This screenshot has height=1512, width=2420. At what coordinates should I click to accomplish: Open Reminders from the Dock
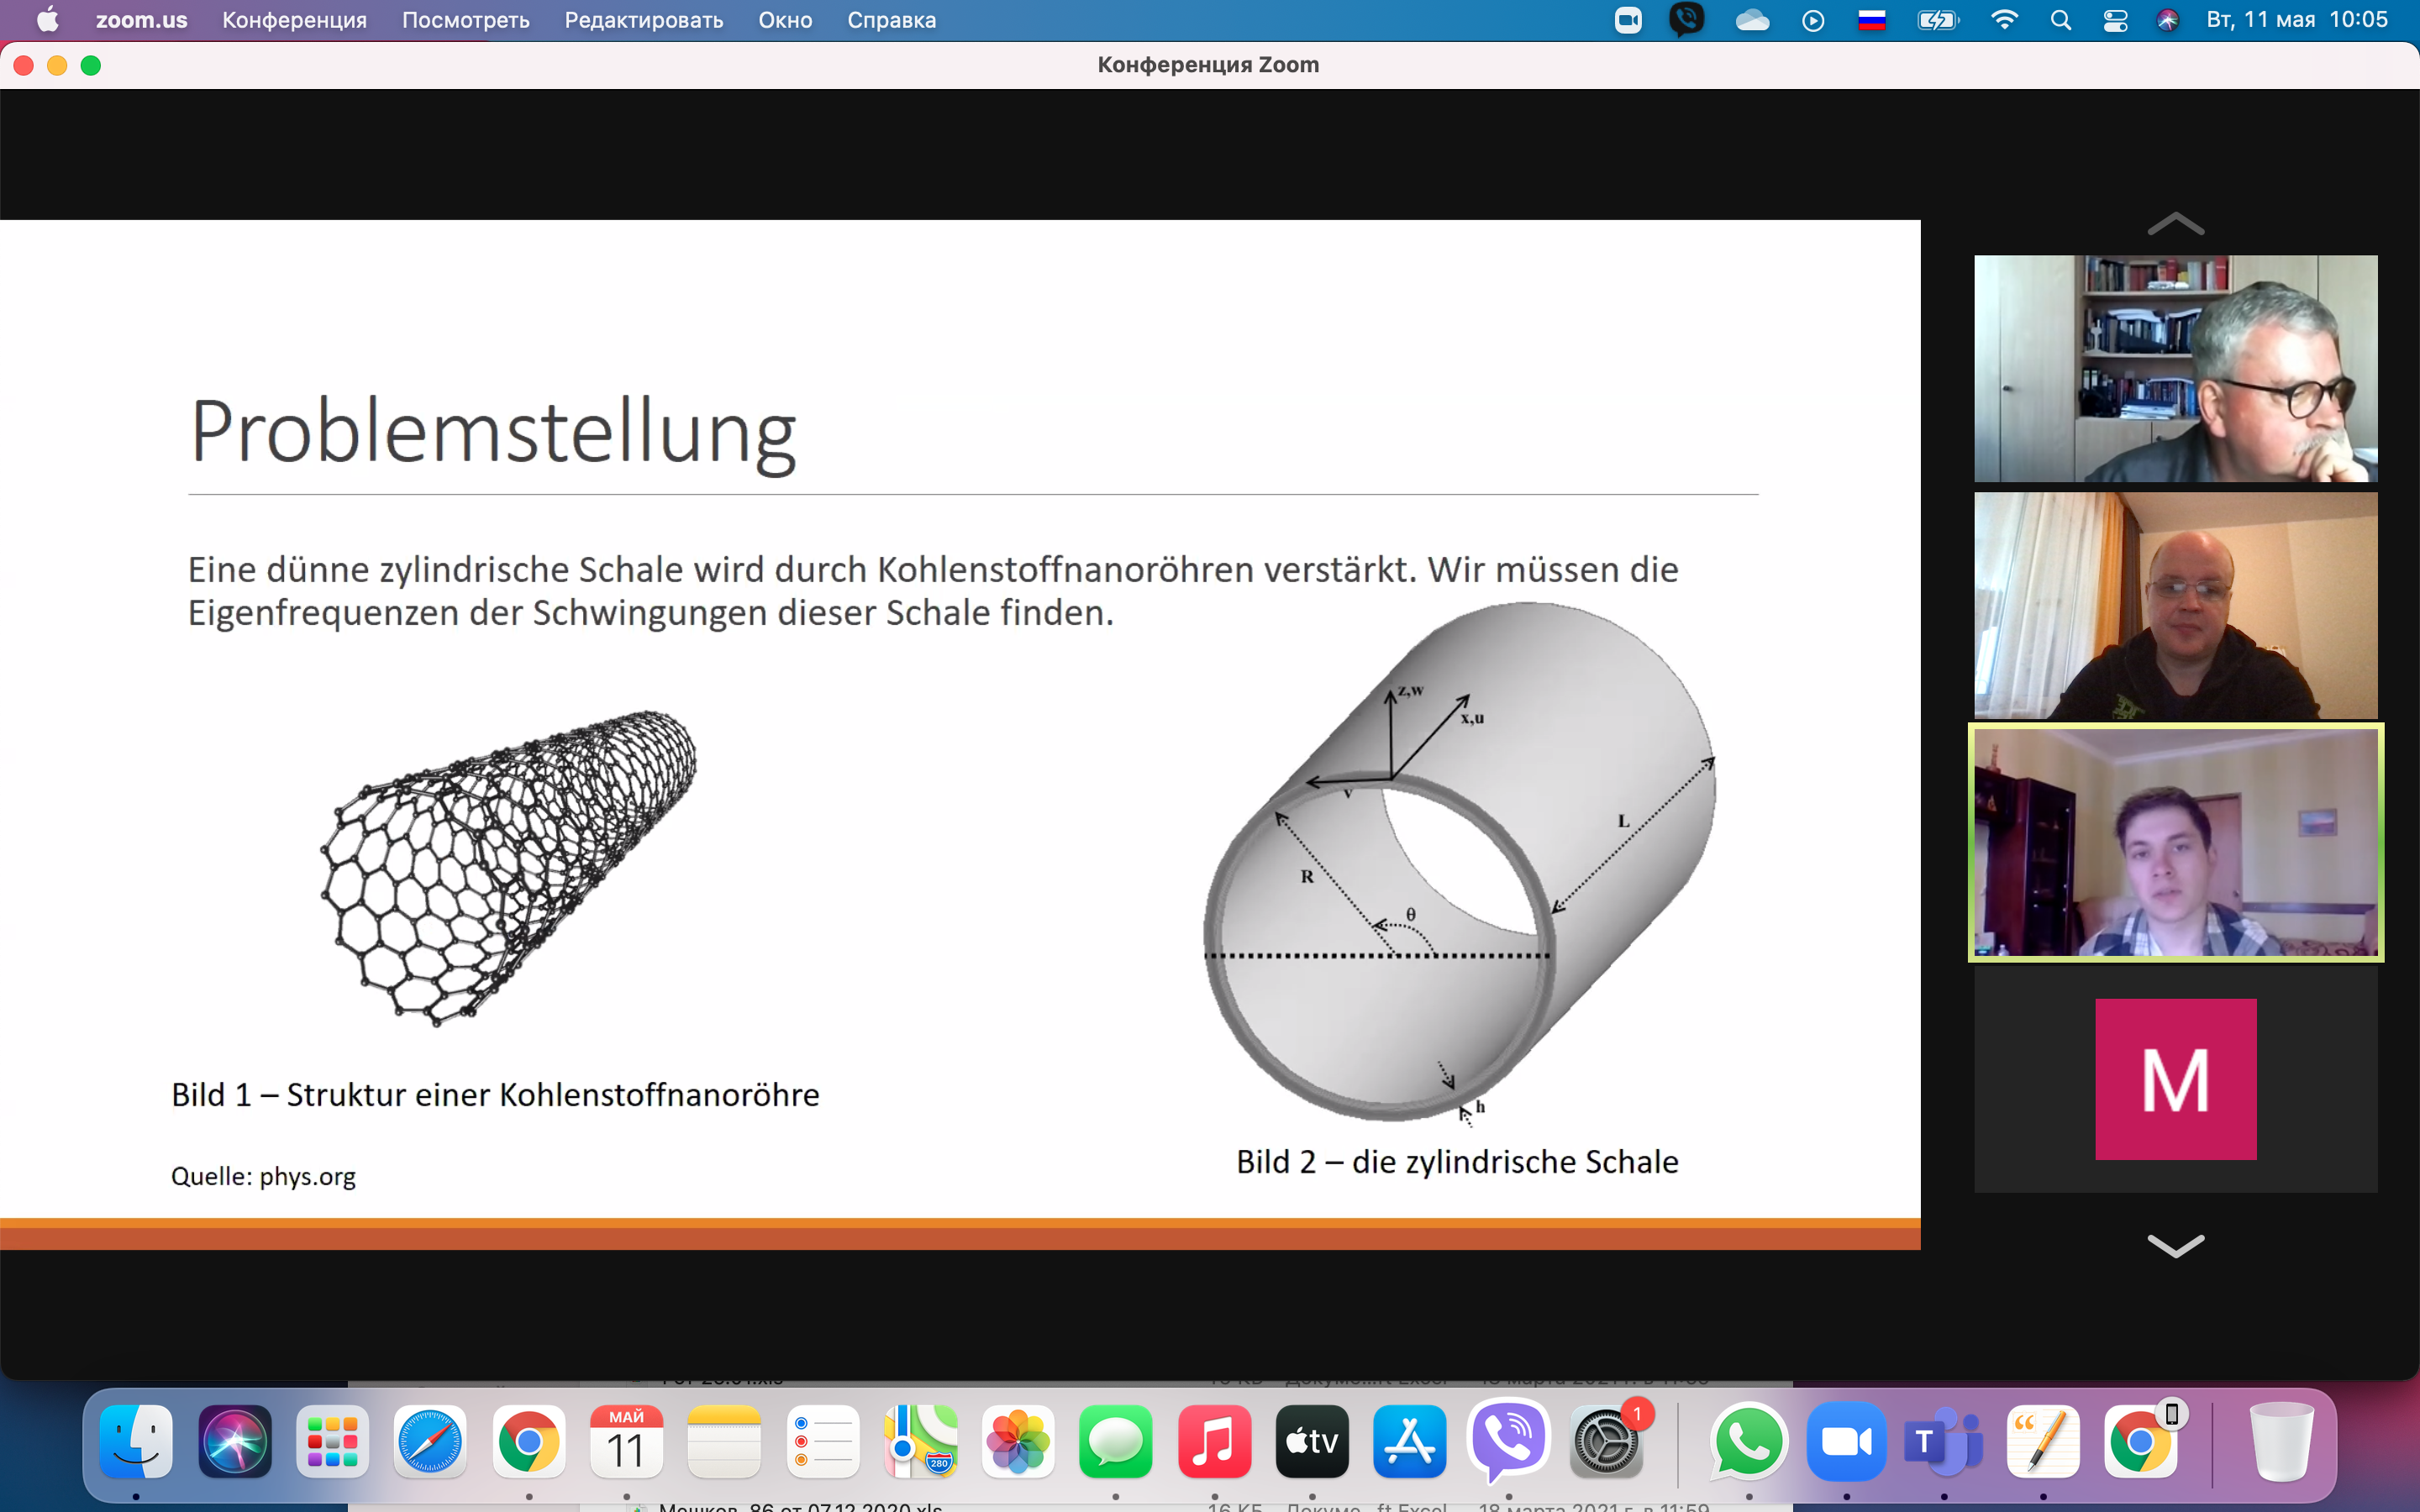(822, 1441)
